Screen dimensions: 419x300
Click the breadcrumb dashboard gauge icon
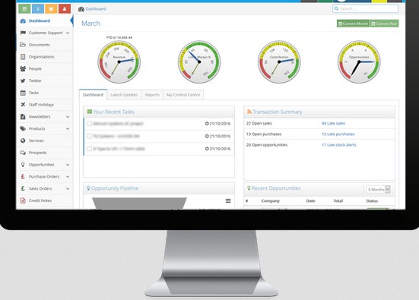(x=81, y=9)
